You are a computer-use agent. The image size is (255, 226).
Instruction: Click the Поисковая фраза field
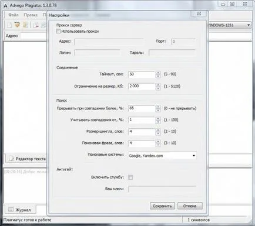[x=142, y=143]
